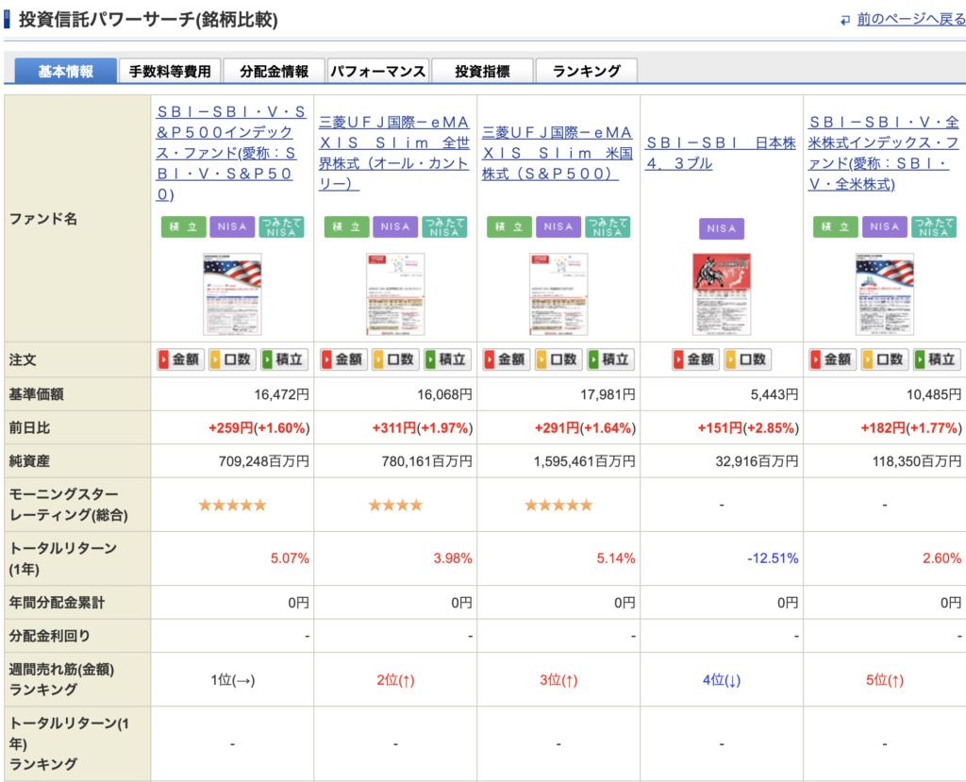This screenshot has height=782, width=966.
Task: Click 金額 button for eMAXIS Slim 全世界株式
Action: (343, 359)
